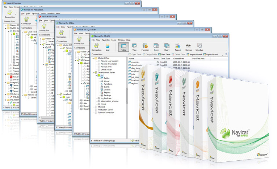This screenshot has width=277, height=169.
Task: Click the search magnifier icon in MySQL window
Action: (x=226, y=54)
